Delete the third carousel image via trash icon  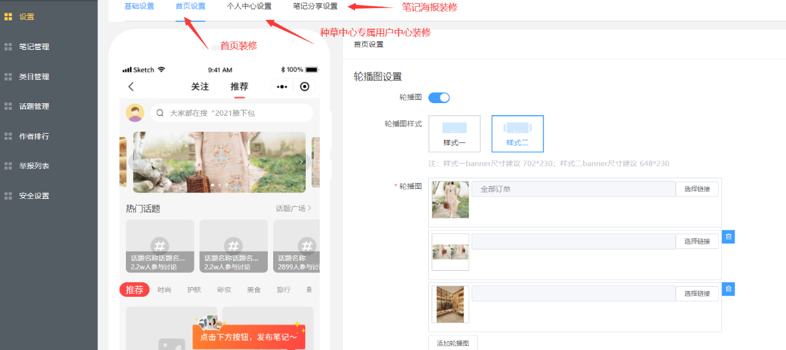(728, 288)
